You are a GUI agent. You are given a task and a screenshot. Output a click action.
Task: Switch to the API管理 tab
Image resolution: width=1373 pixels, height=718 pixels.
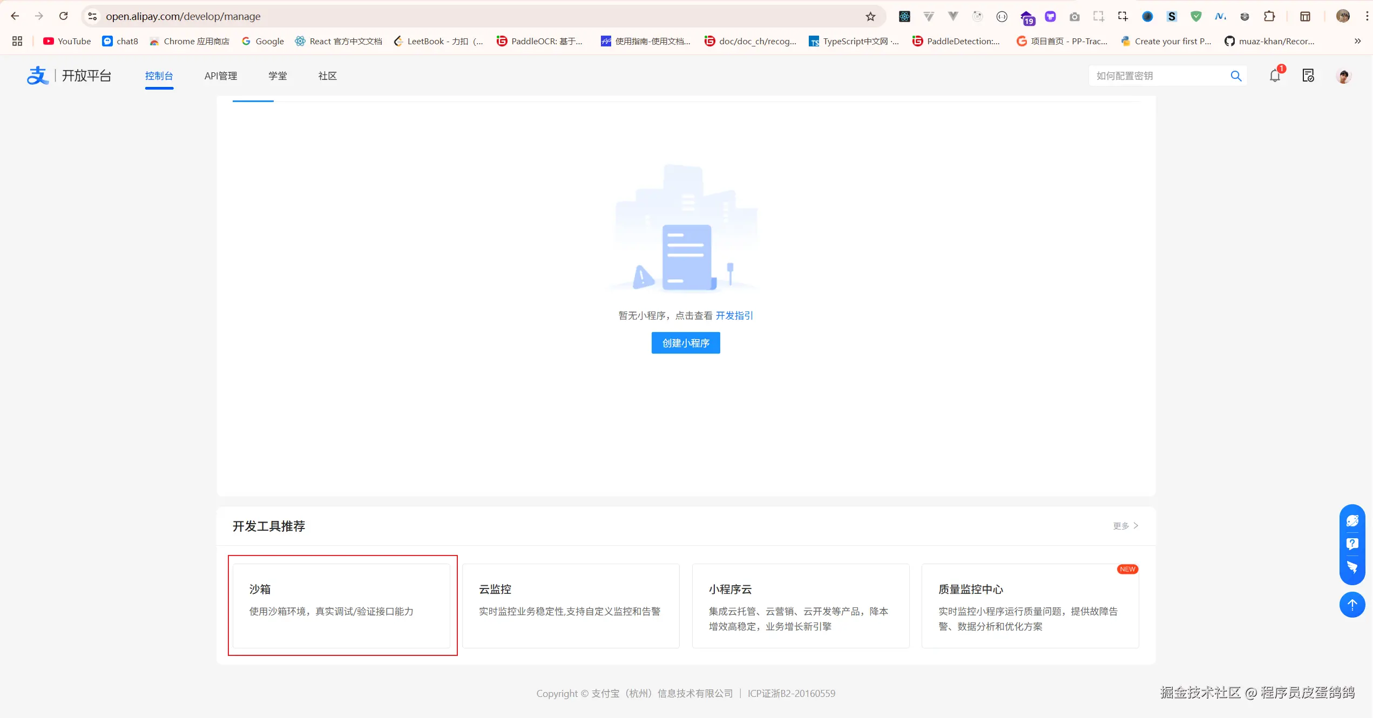coord(220,76)
